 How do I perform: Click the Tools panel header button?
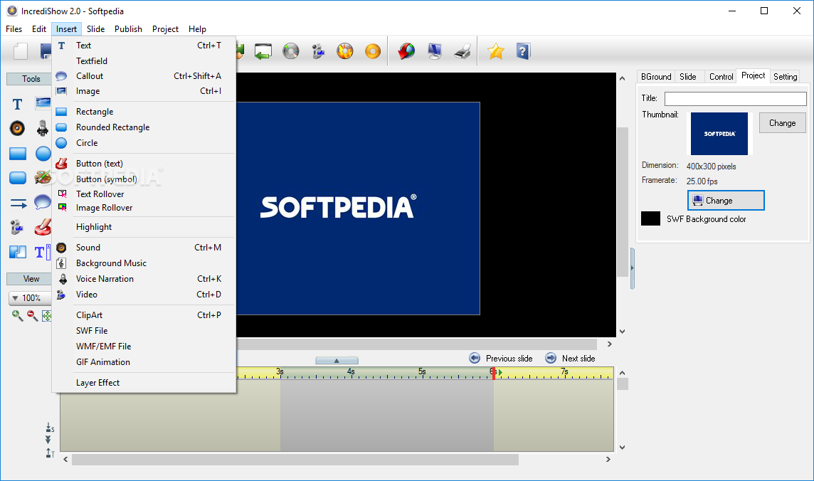30,79
